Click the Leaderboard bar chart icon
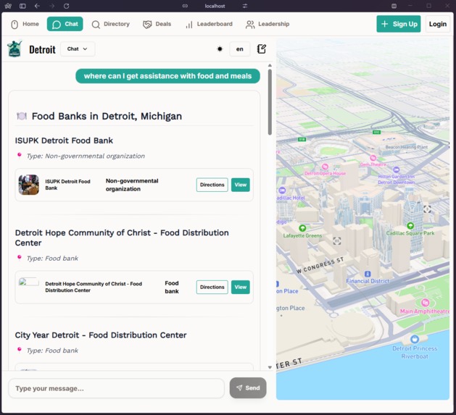This screenshot has width=456, height=415. pos(189,25)
